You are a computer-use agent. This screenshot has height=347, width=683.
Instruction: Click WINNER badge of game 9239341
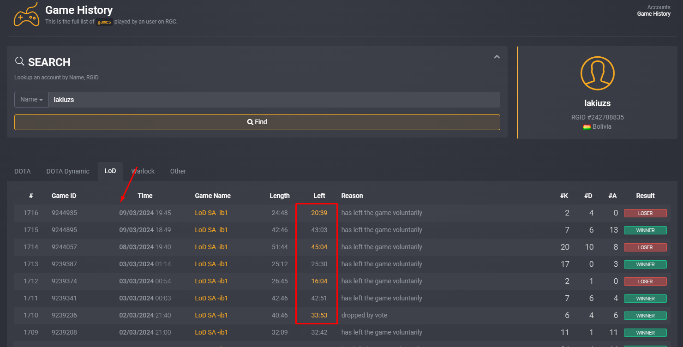tap(645, 299)
